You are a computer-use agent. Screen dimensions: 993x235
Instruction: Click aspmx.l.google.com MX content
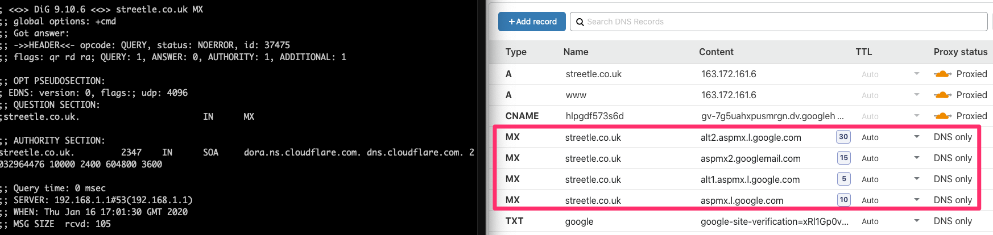click(x=742, y=200)
